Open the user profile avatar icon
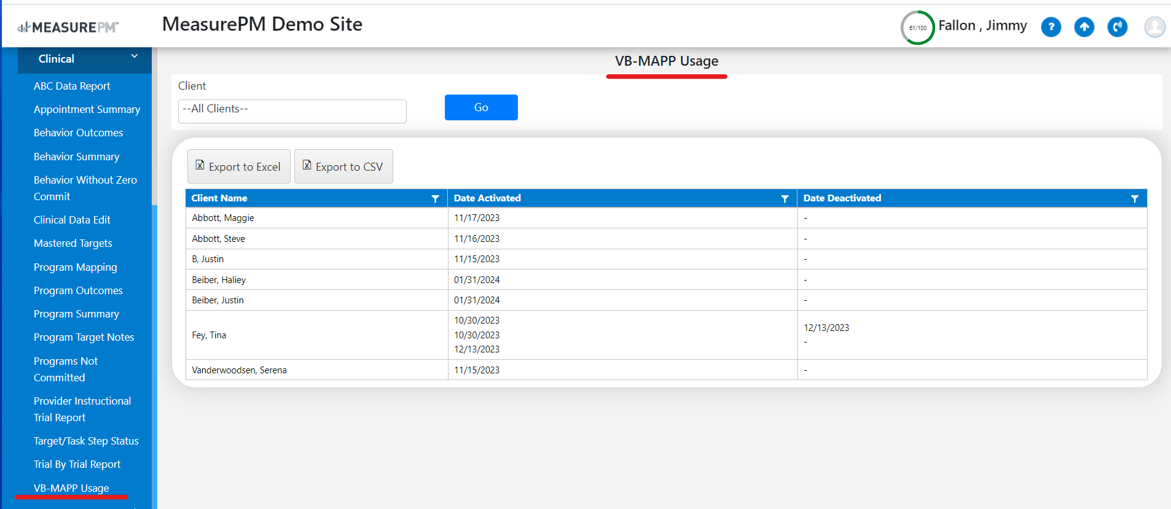 [1154, 27]
